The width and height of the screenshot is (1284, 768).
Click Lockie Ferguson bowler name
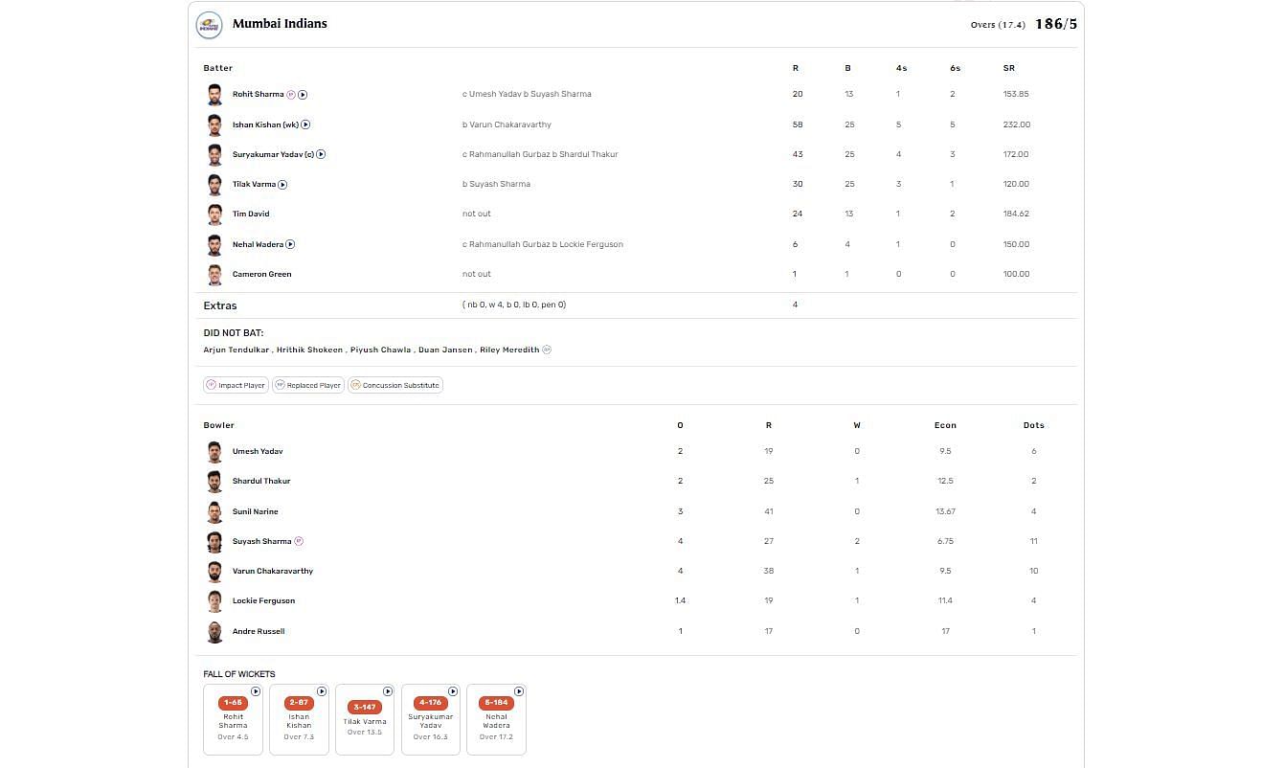(x=263, y=600)
